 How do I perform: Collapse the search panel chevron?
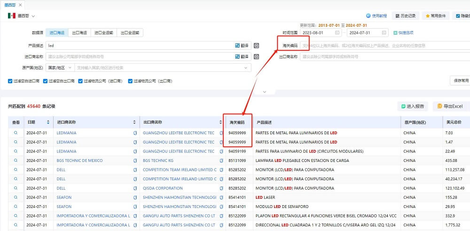pos(264,92)
